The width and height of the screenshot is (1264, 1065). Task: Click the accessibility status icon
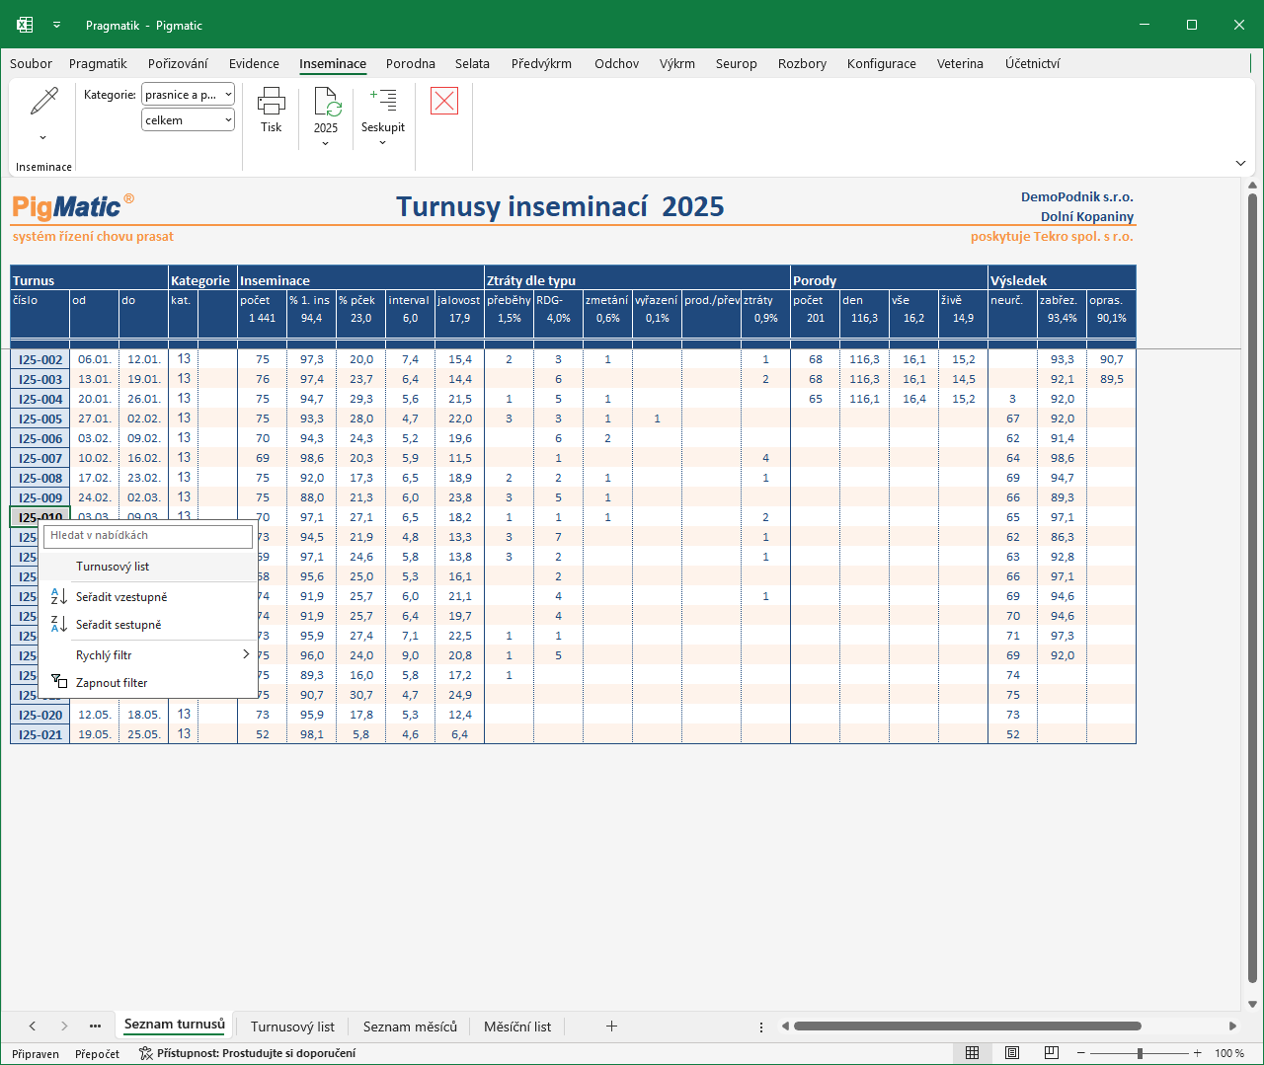click(146, 1053)
